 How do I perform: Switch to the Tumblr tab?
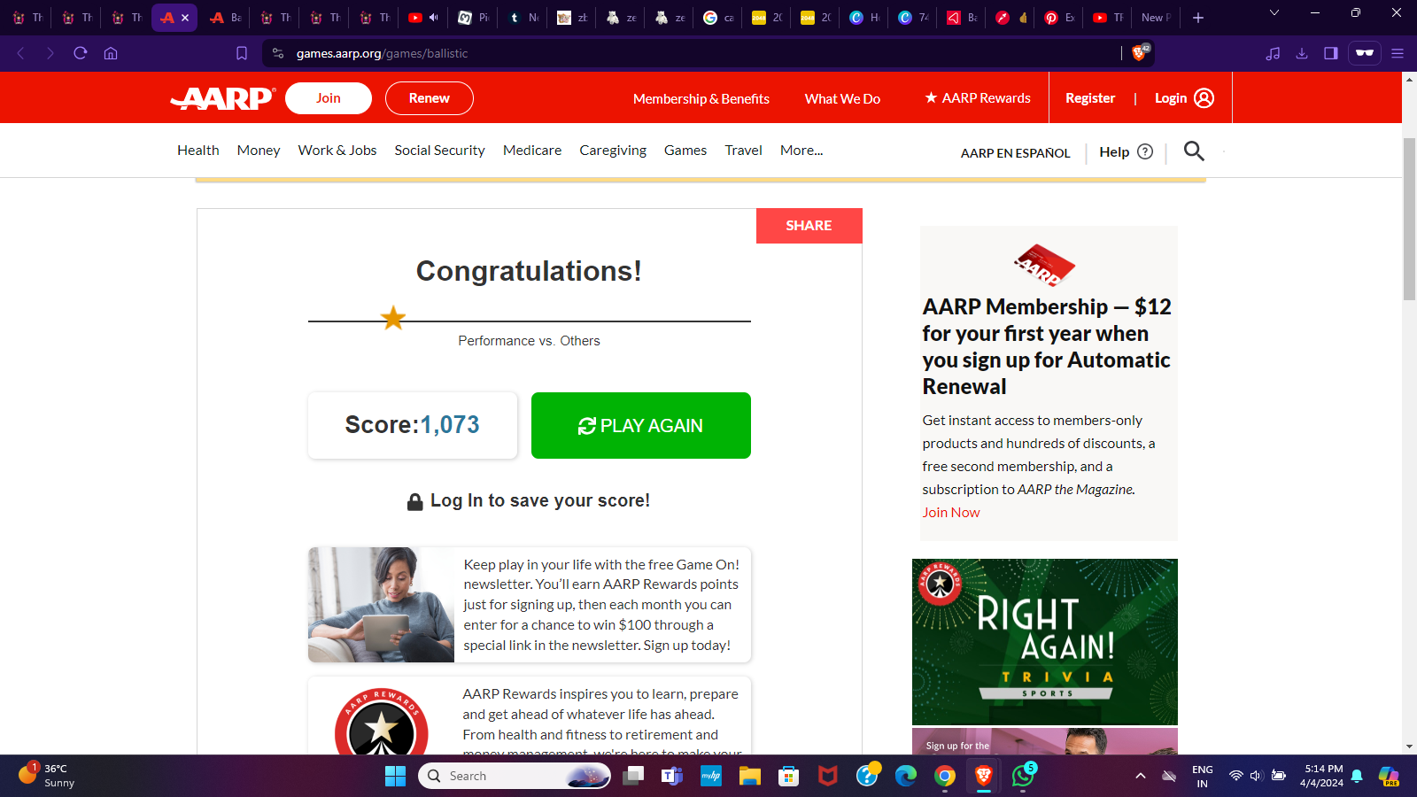pyautogui.click(x=523, y=18)
